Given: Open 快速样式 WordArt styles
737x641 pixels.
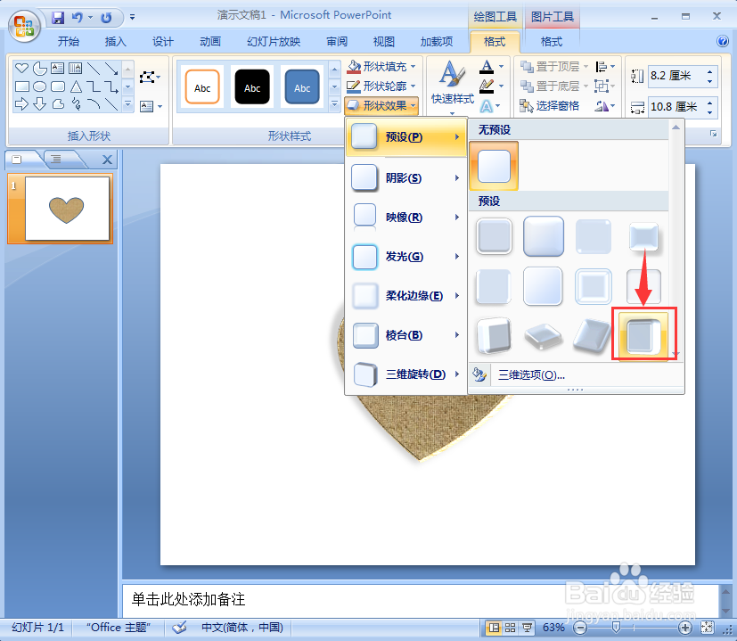Looking at the screenshot, I should 453,87.
